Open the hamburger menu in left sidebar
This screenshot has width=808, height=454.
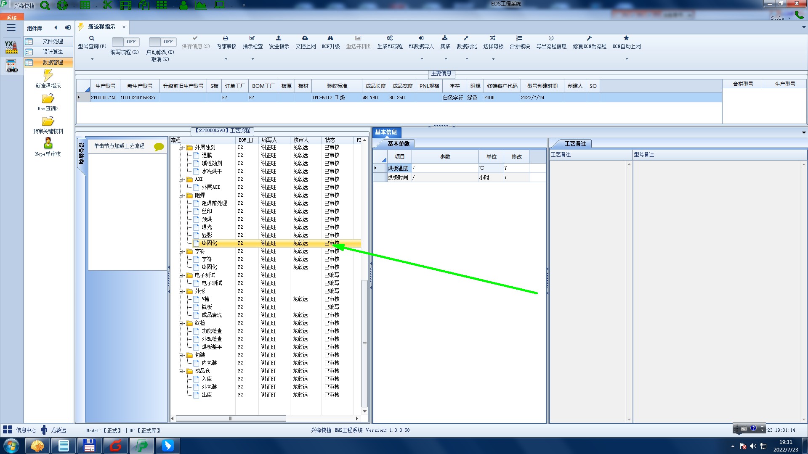pyautogui.click(x=11, y=28)
